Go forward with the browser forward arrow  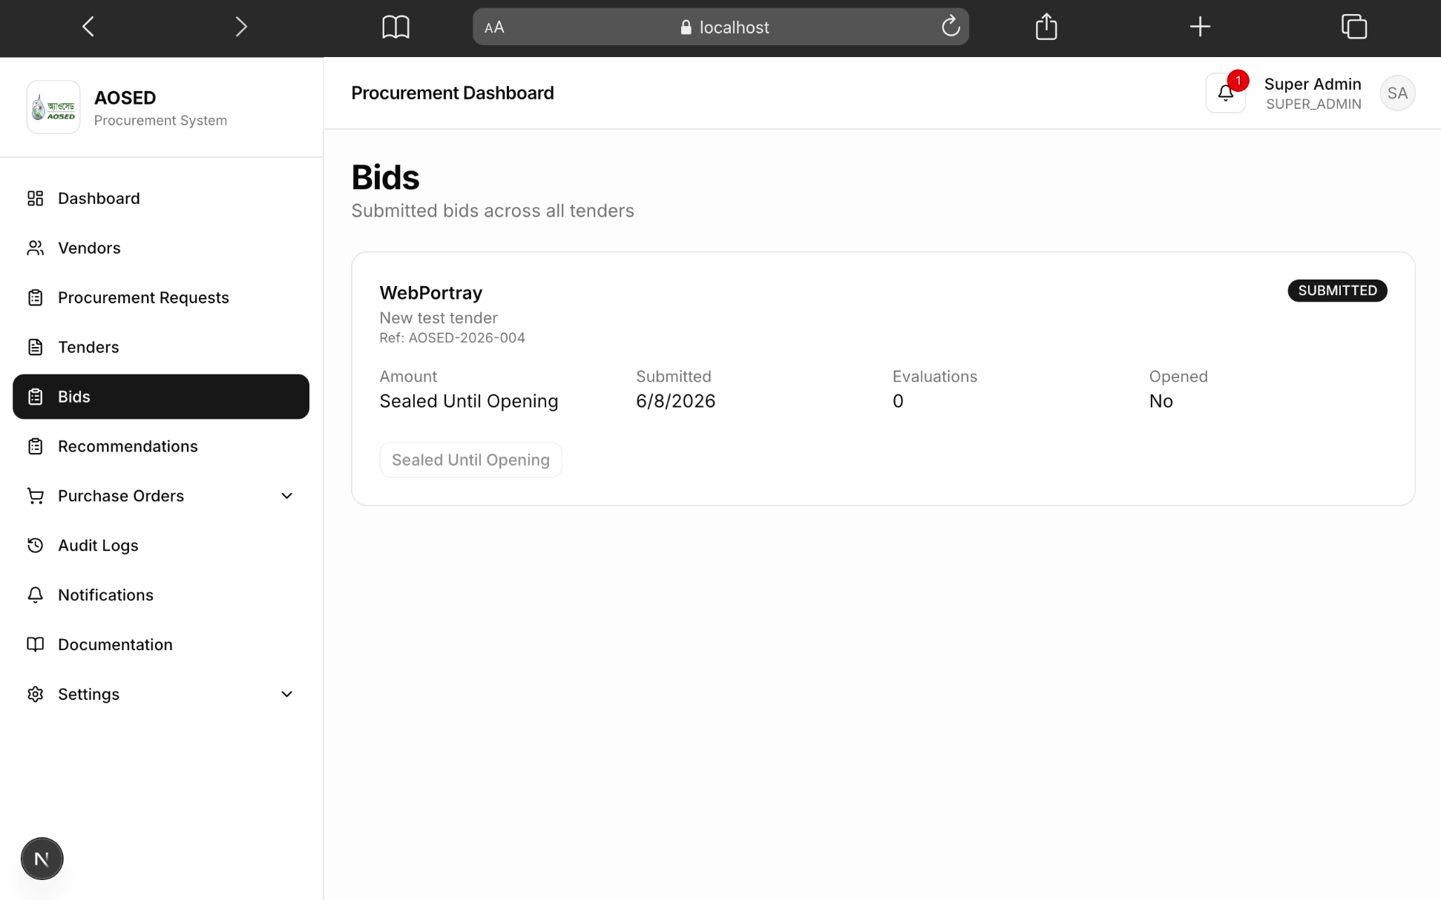(x=241, y=27)
